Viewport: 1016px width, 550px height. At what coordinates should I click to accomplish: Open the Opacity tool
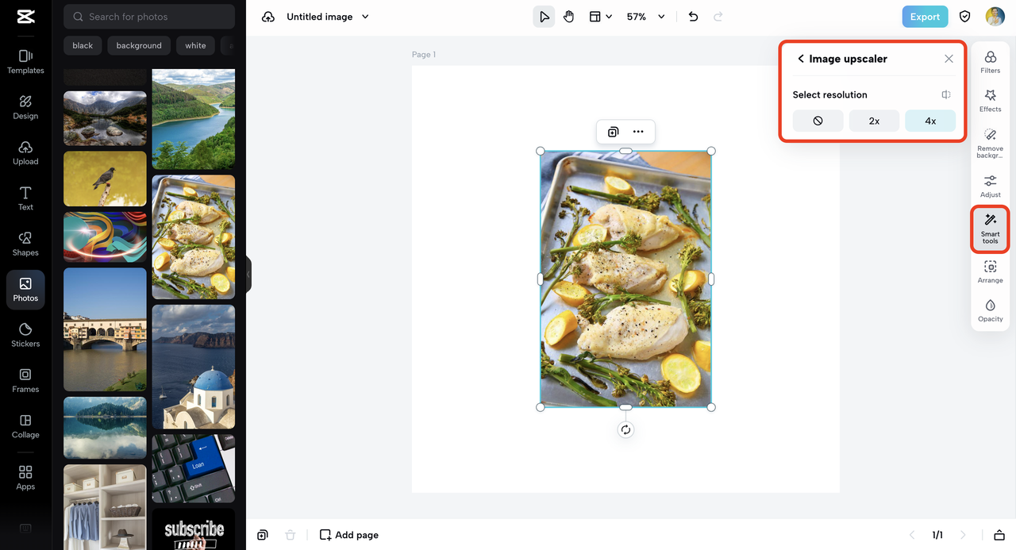[991, 311]
